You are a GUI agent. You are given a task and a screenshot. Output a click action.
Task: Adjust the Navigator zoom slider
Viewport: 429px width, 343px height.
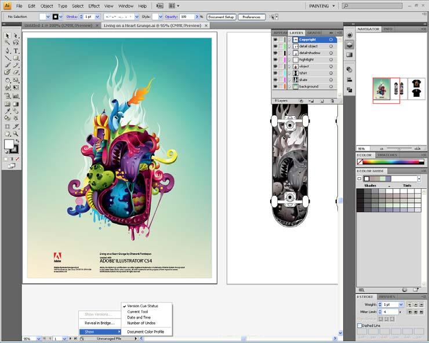pyautogui.click(x=399, y=149)
